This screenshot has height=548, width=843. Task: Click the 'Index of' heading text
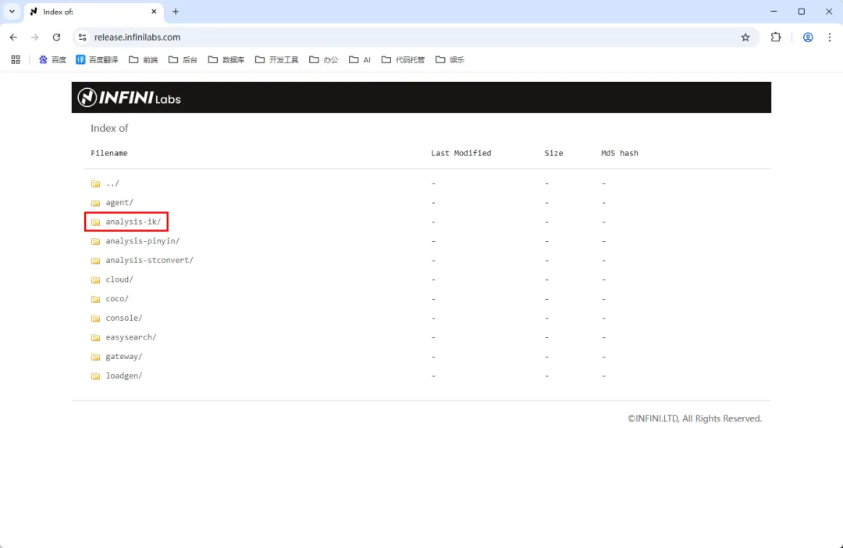click(x=109, y=128)
